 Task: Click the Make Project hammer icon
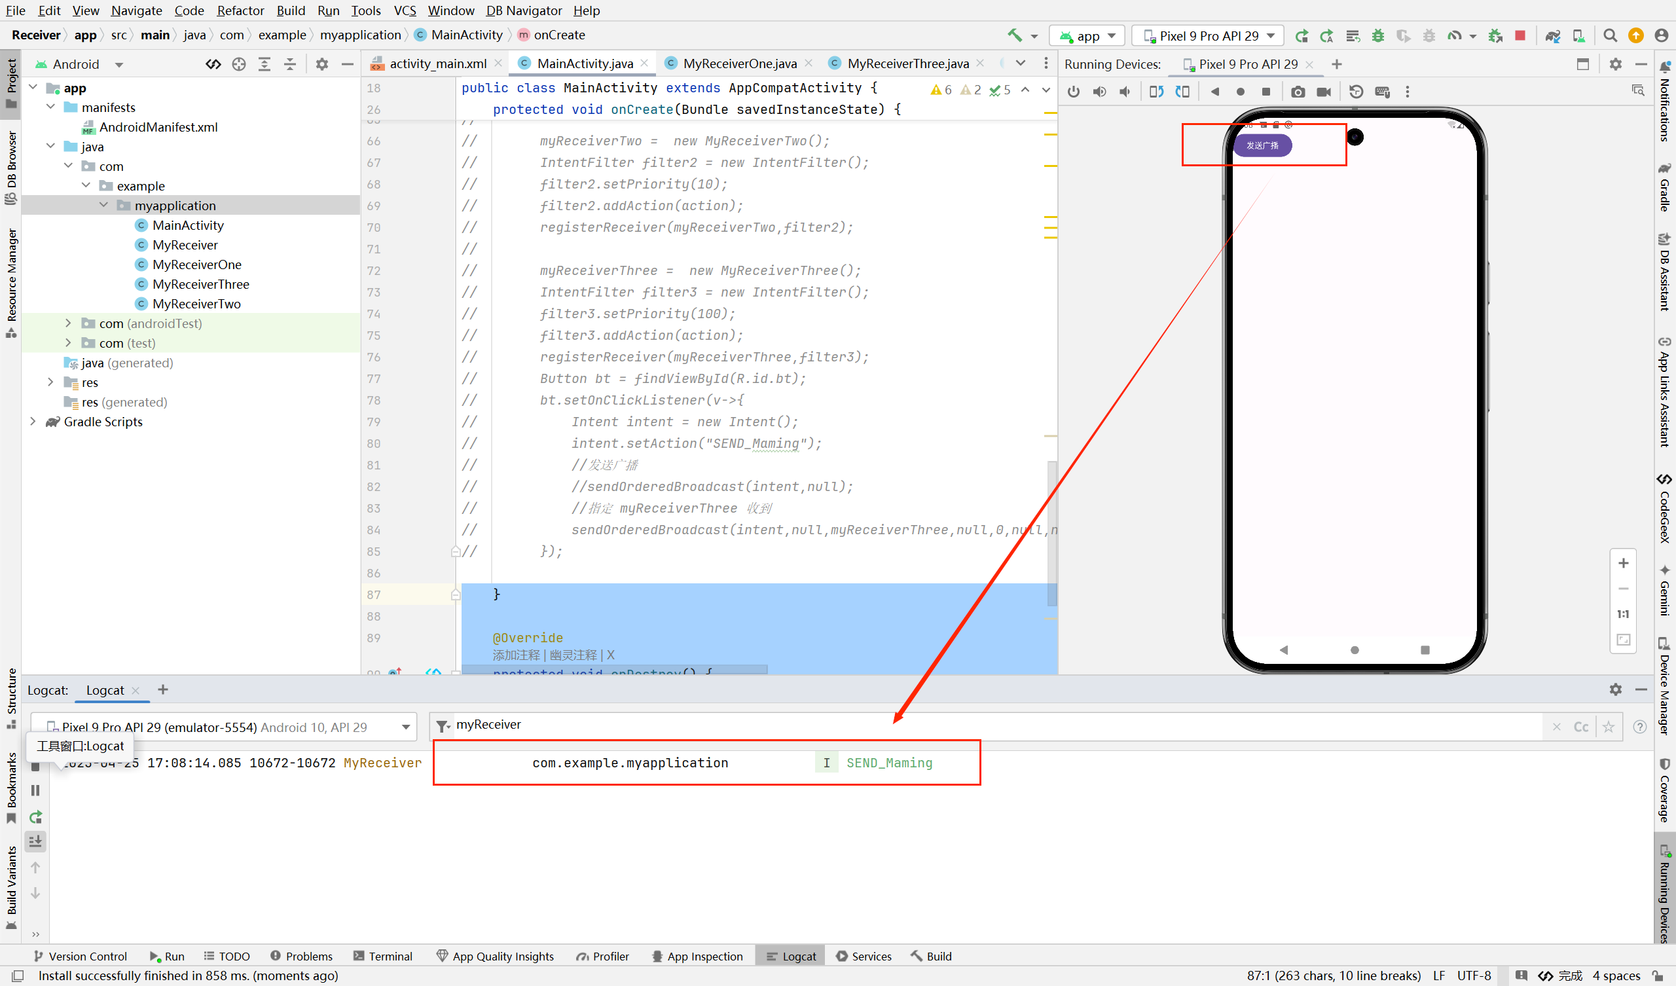(1014, 36)
